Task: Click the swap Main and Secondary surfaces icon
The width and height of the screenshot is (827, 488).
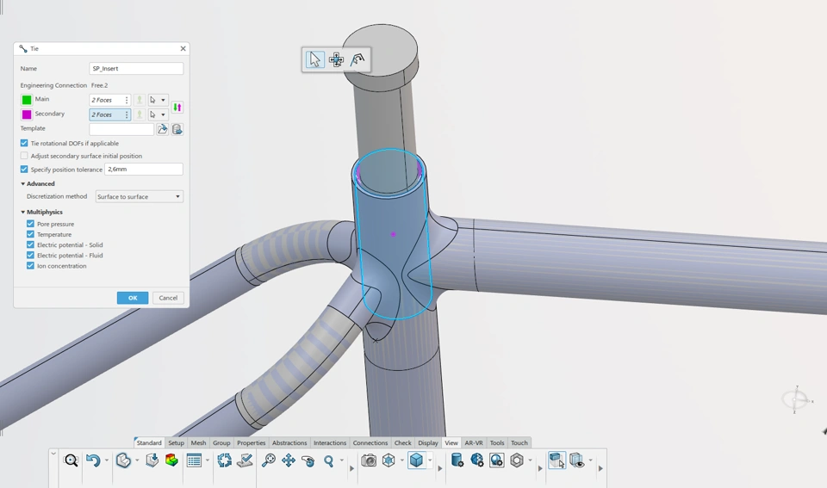Action: tap(177, 107)
